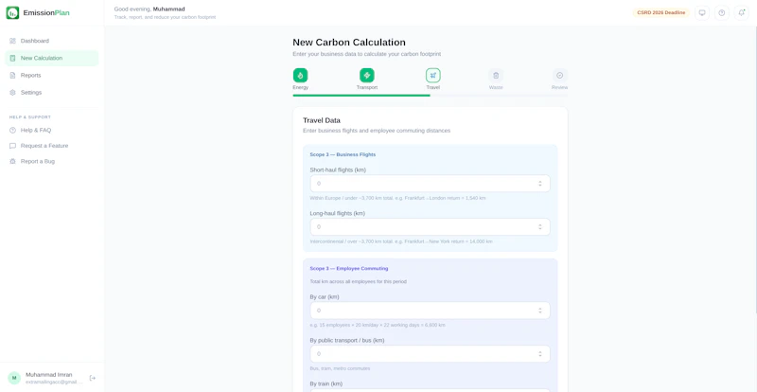Select the Travel step icon
The height and width of the screenshot is (392, 757).
433,76
